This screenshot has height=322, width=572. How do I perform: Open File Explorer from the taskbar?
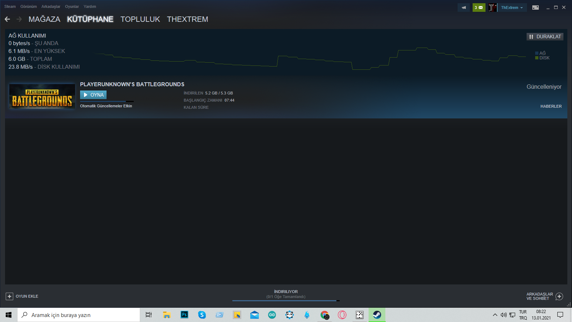167,315
